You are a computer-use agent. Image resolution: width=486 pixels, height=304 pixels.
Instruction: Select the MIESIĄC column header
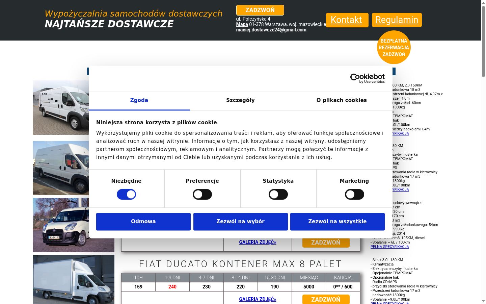309,278
